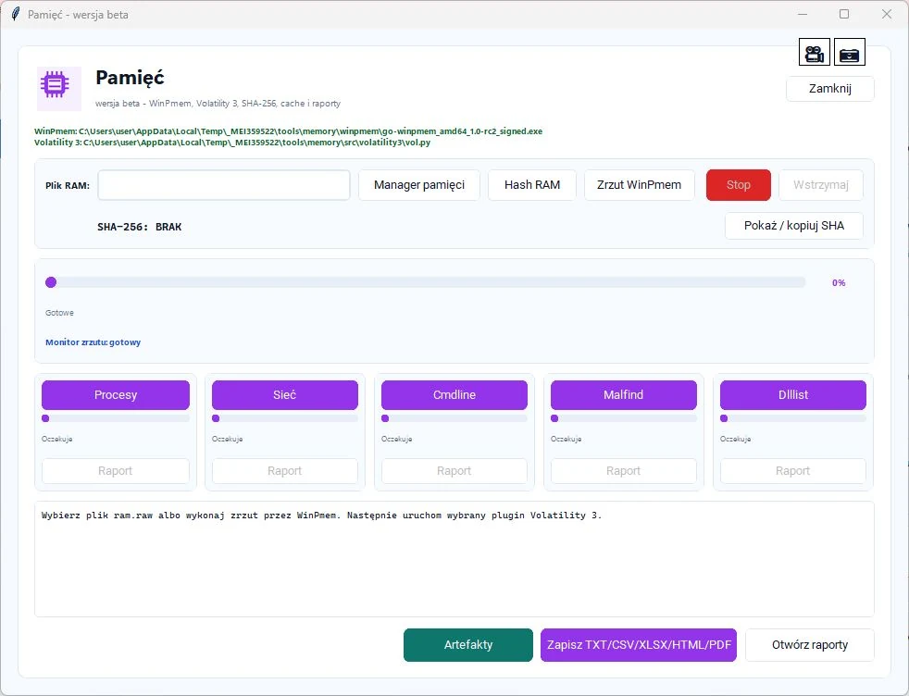Hit the red Stop button
The height and width of the screenshot is (696, 909).
738,185
